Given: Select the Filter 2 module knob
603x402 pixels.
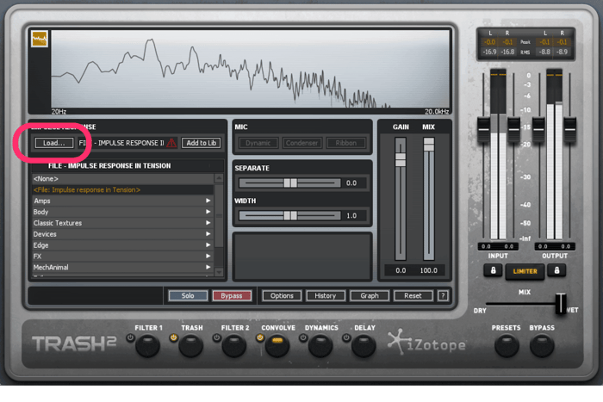Looking at the screenshot, I should point(234,345).
